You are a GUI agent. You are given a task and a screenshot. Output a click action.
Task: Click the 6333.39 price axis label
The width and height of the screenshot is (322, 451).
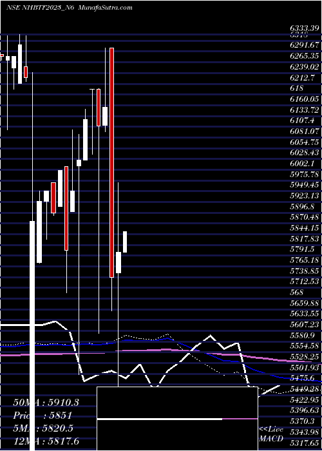304,28
